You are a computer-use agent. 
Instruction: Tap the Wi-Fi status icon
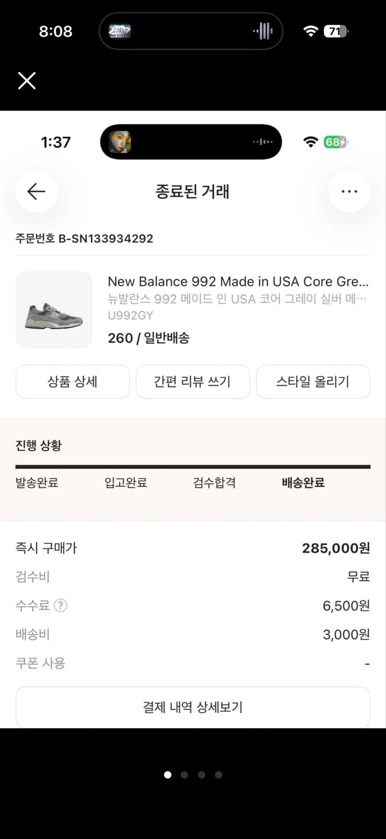pos(310,31)
